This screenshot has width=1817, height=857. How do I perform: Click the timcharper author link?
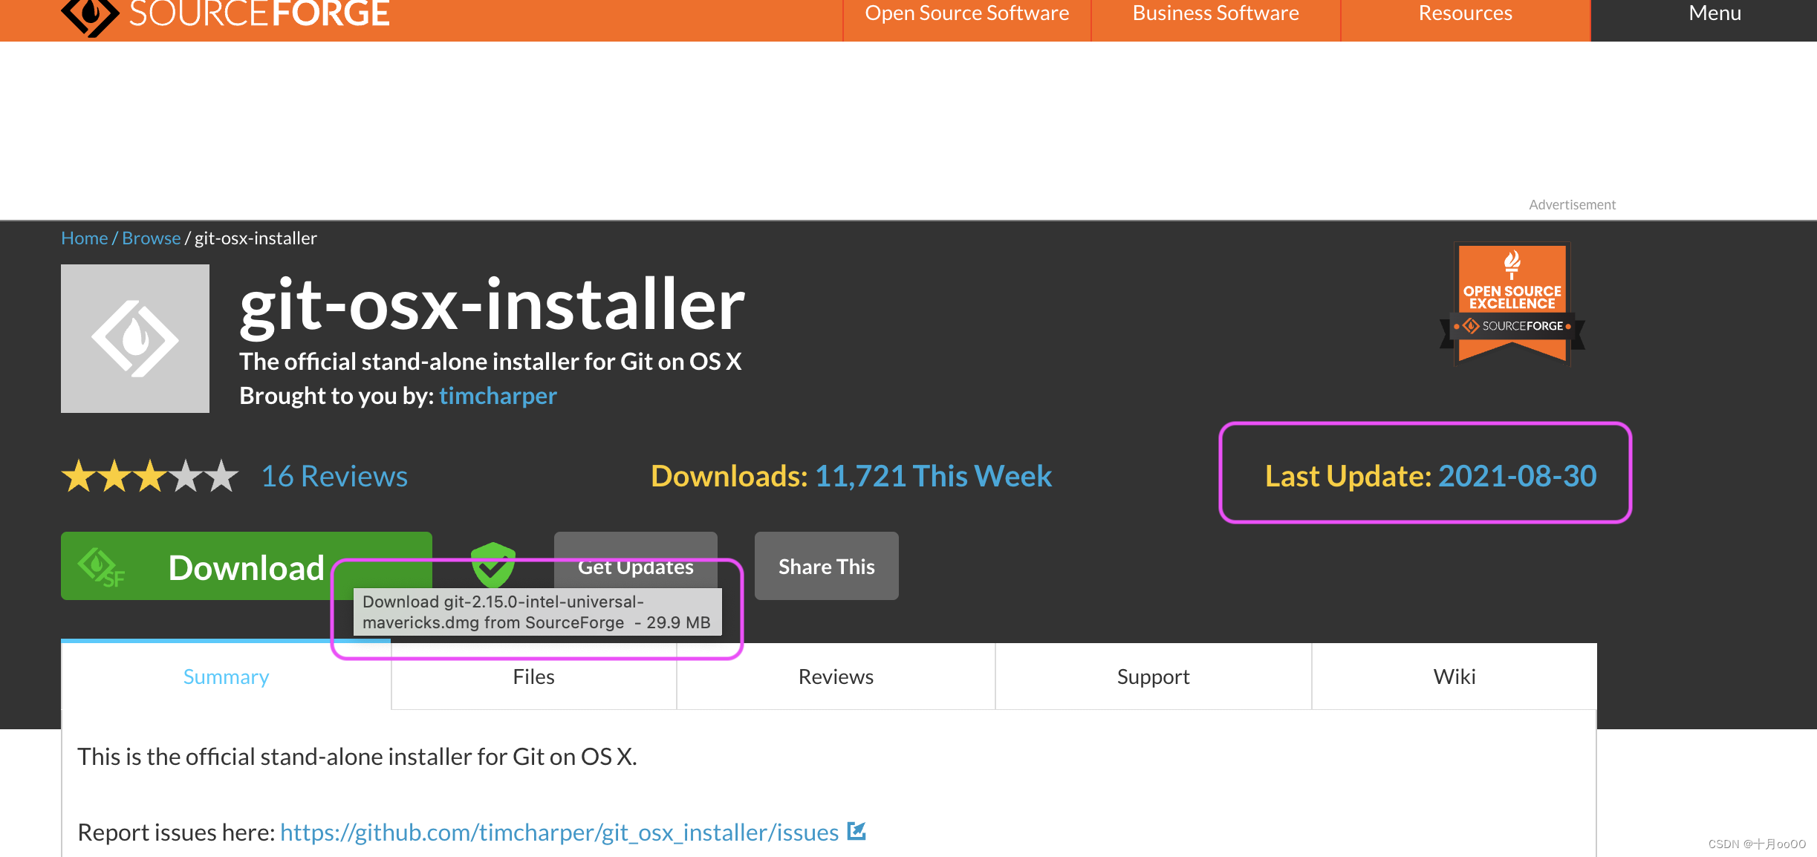498,396
